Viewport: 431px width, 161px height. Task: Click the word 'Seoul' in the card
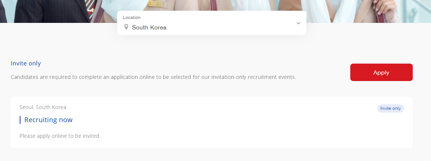[x=26, y=107]
